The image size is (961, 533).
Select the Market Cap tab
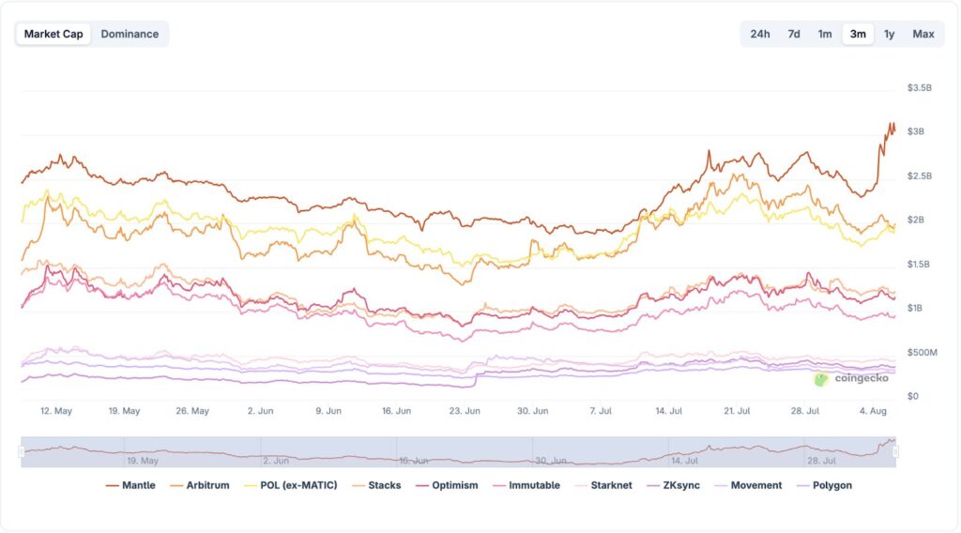pos(53,34)
